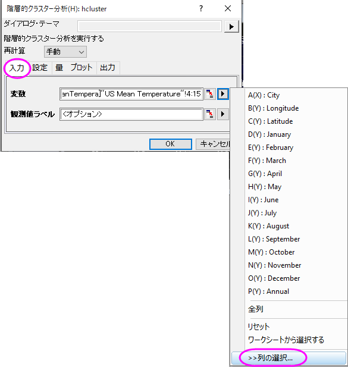The width and height of the screenshot is (348, 367).
Task: Switch to the 設定 tab
Action: tap(40, 68)
